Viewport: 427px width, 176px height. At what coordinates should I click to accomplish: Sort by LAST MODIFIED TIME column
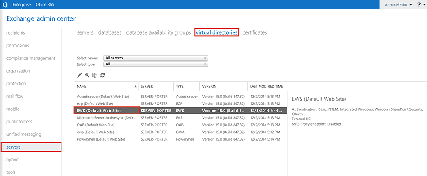coord(267,86)
